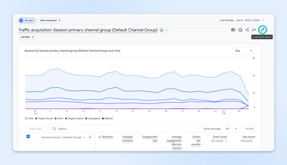This screenshot has width=287, height=165.
Task: Click the Share this report icon
Action: coord(247,30)
